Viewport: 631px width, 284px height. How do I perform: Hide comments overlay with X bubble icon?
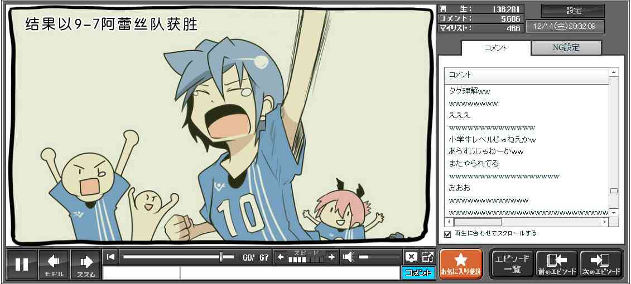point(411,257)
